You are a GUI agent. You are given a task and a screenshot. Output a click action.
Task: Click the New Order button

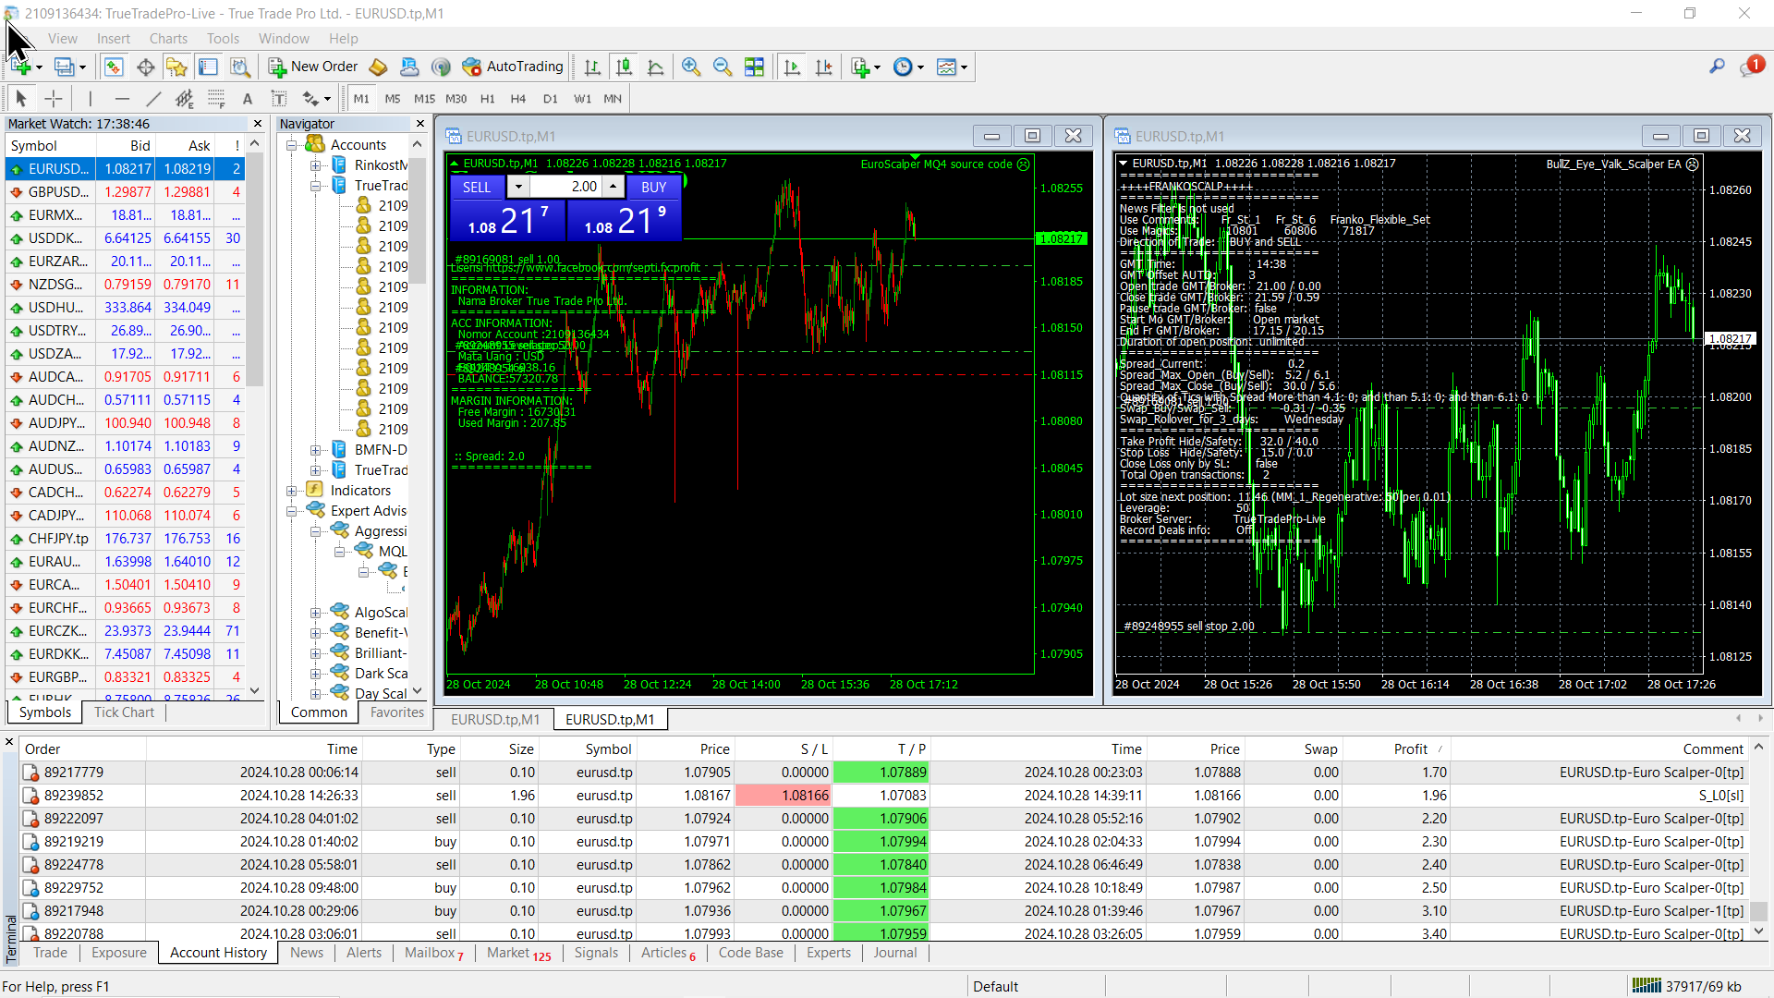(313, 67)
